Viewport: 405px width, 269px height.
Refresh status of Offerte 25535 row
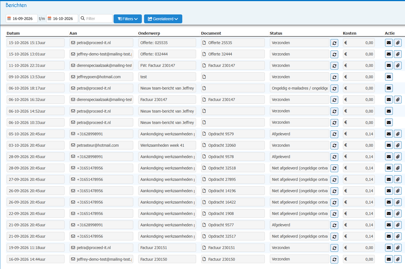[x=334, y=43]
